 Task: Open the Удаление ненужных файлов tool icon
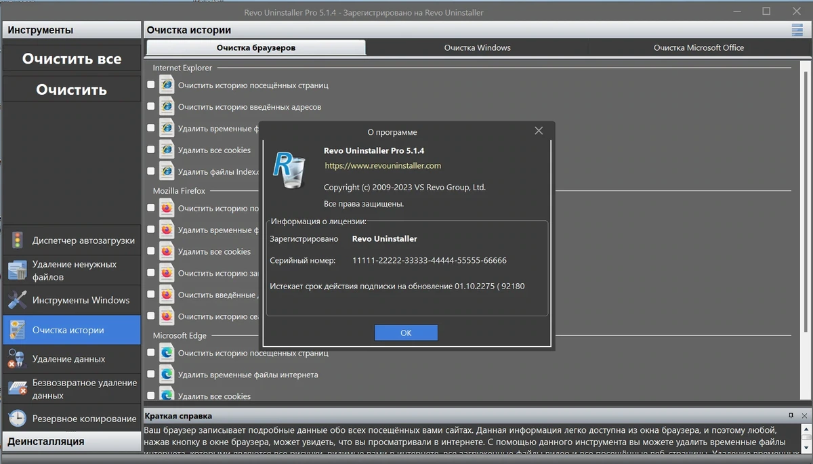[x=17, y=270]
